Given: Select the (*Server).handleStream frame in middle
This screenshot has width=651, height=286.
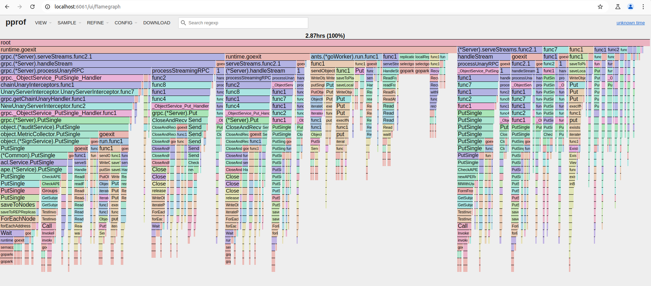Looking at the screenshot, I should (261, 71).
